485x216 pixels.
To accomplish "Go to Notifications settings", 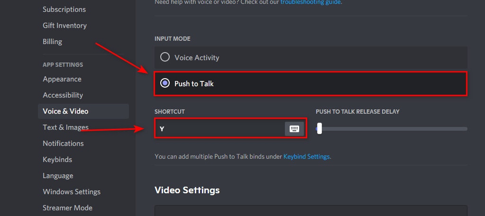I will (63, 144).
